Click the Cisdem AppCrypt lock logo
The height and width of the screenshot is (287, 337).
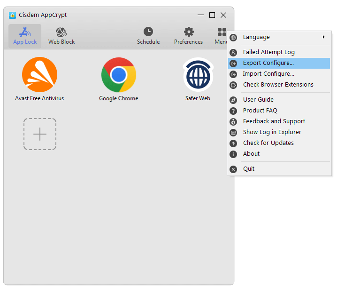tap(12, 16)
